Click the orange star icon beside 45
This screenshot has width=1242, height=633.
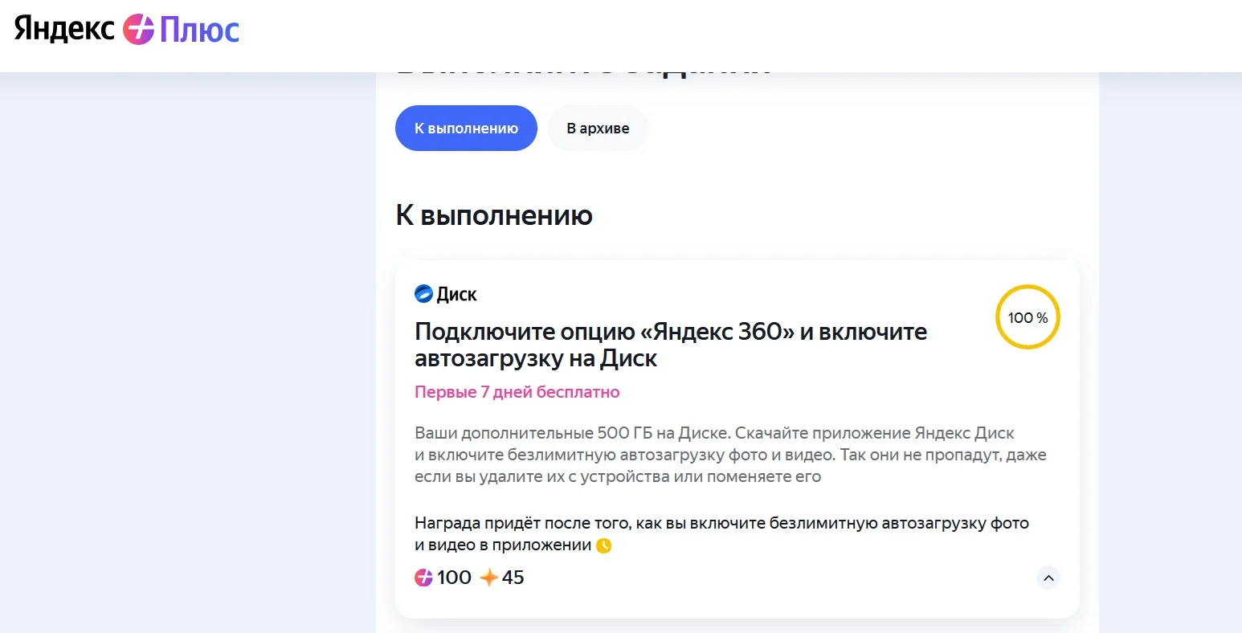pos(488,578)
